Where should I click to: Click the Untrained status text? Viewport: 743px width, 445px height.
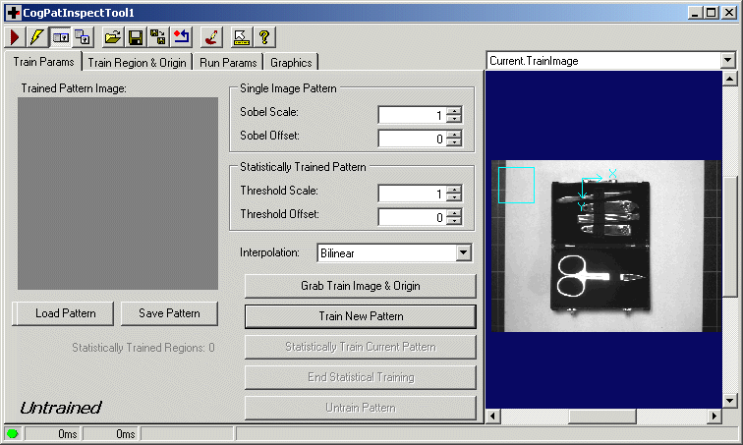(x=61, y=408)
